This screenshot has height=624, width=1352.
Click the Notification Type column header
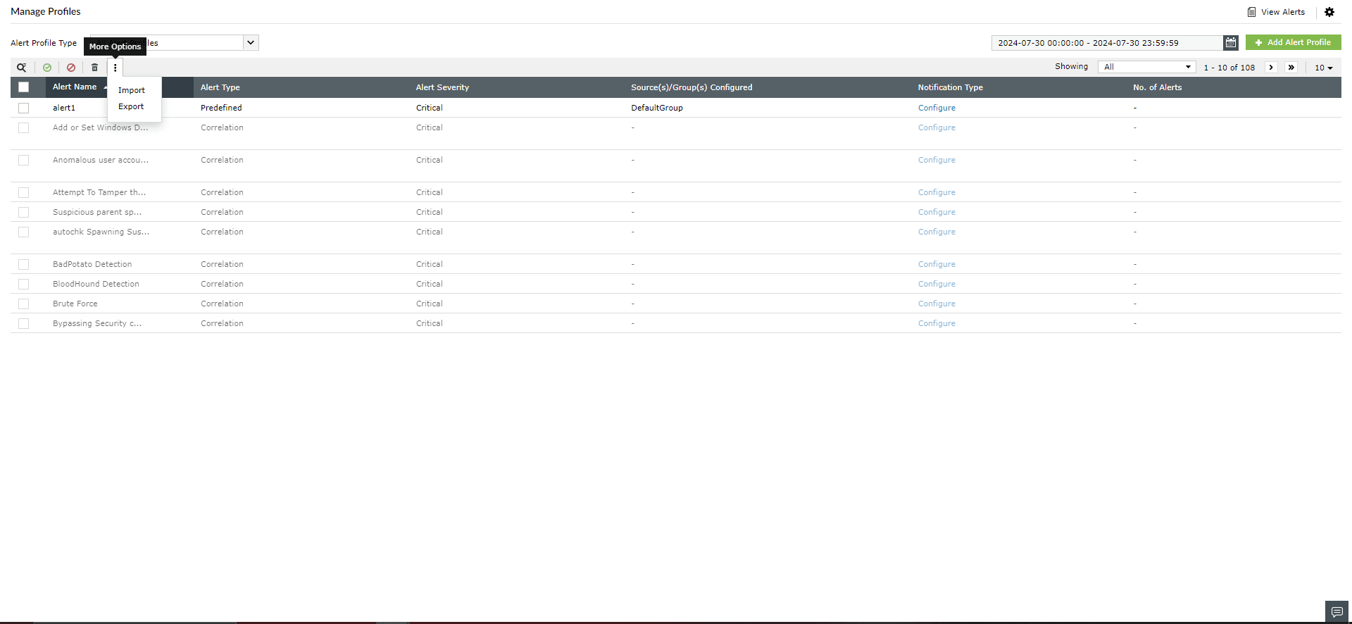(x=950, y=87)
